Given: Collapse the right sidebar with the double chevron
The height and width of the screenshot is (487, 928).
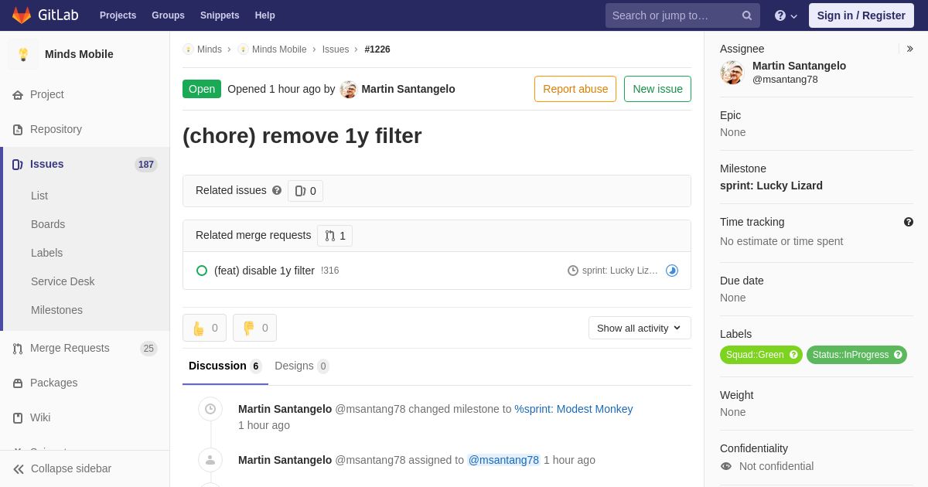Looking at the screenshot, I should (x=909, y=49).
